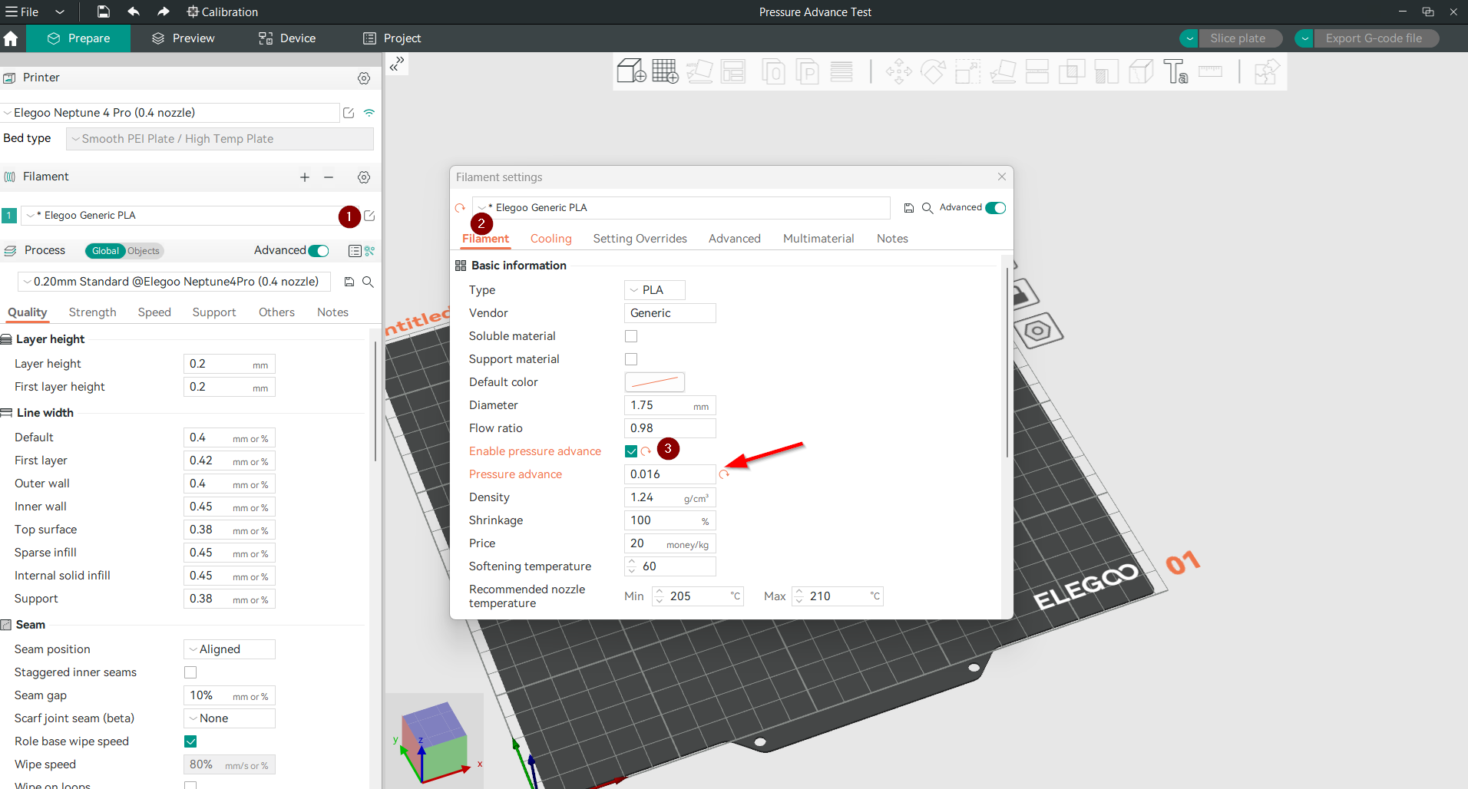Open the filament Type PLA dropdown
The image size is (1468, 789).
click(654, 290)
